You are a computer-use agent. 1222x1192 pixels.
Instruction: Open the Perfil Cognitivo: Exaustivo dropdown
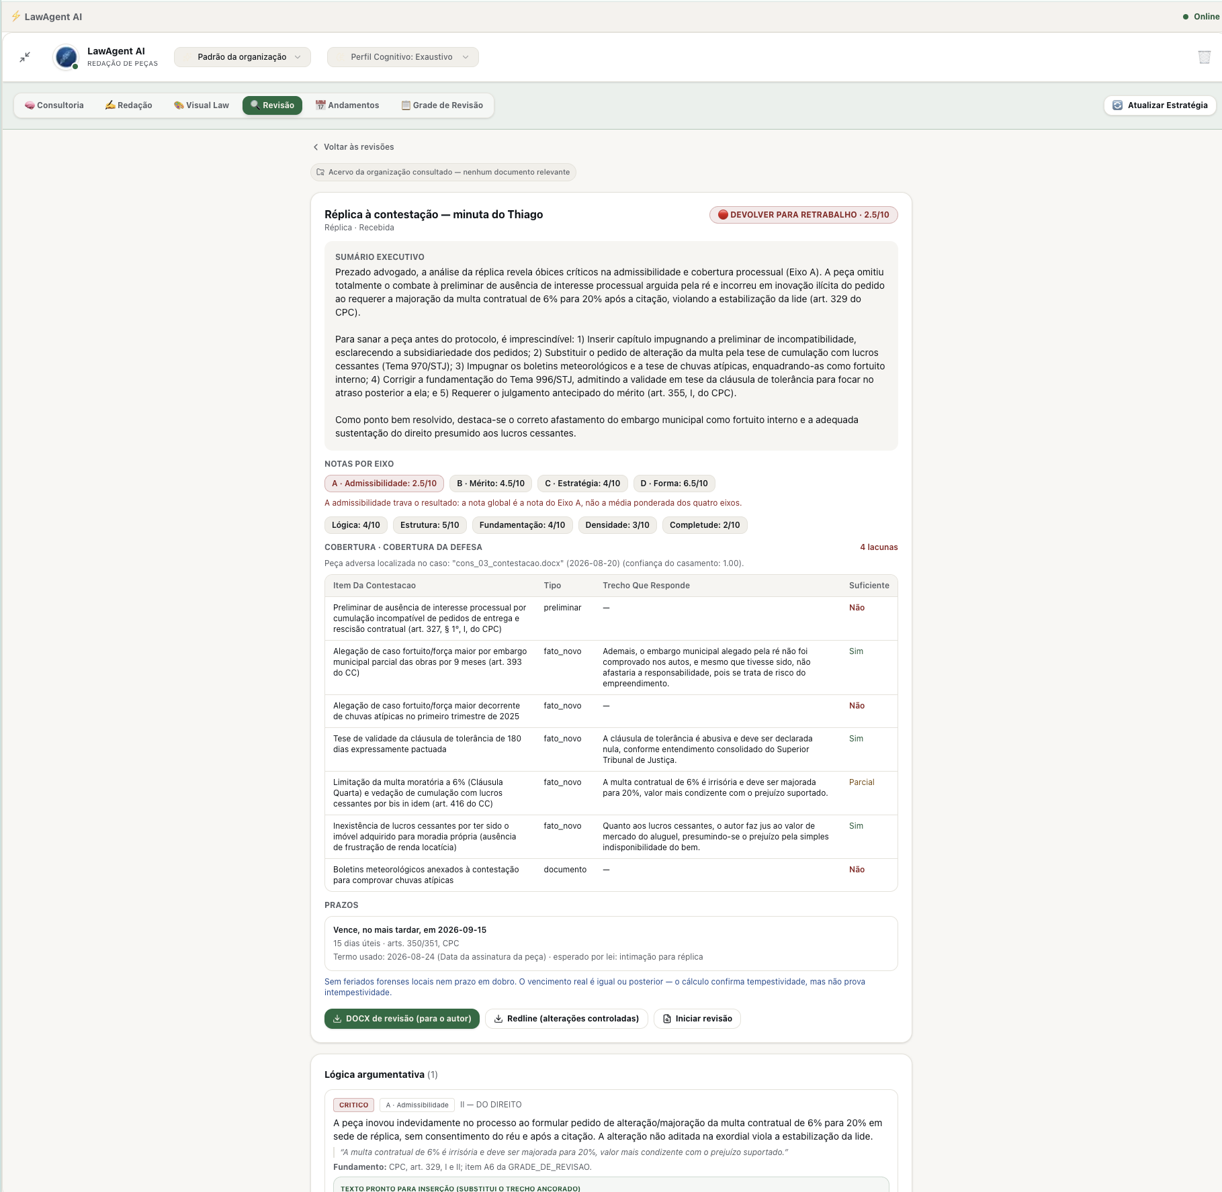(x=402, y=57)
